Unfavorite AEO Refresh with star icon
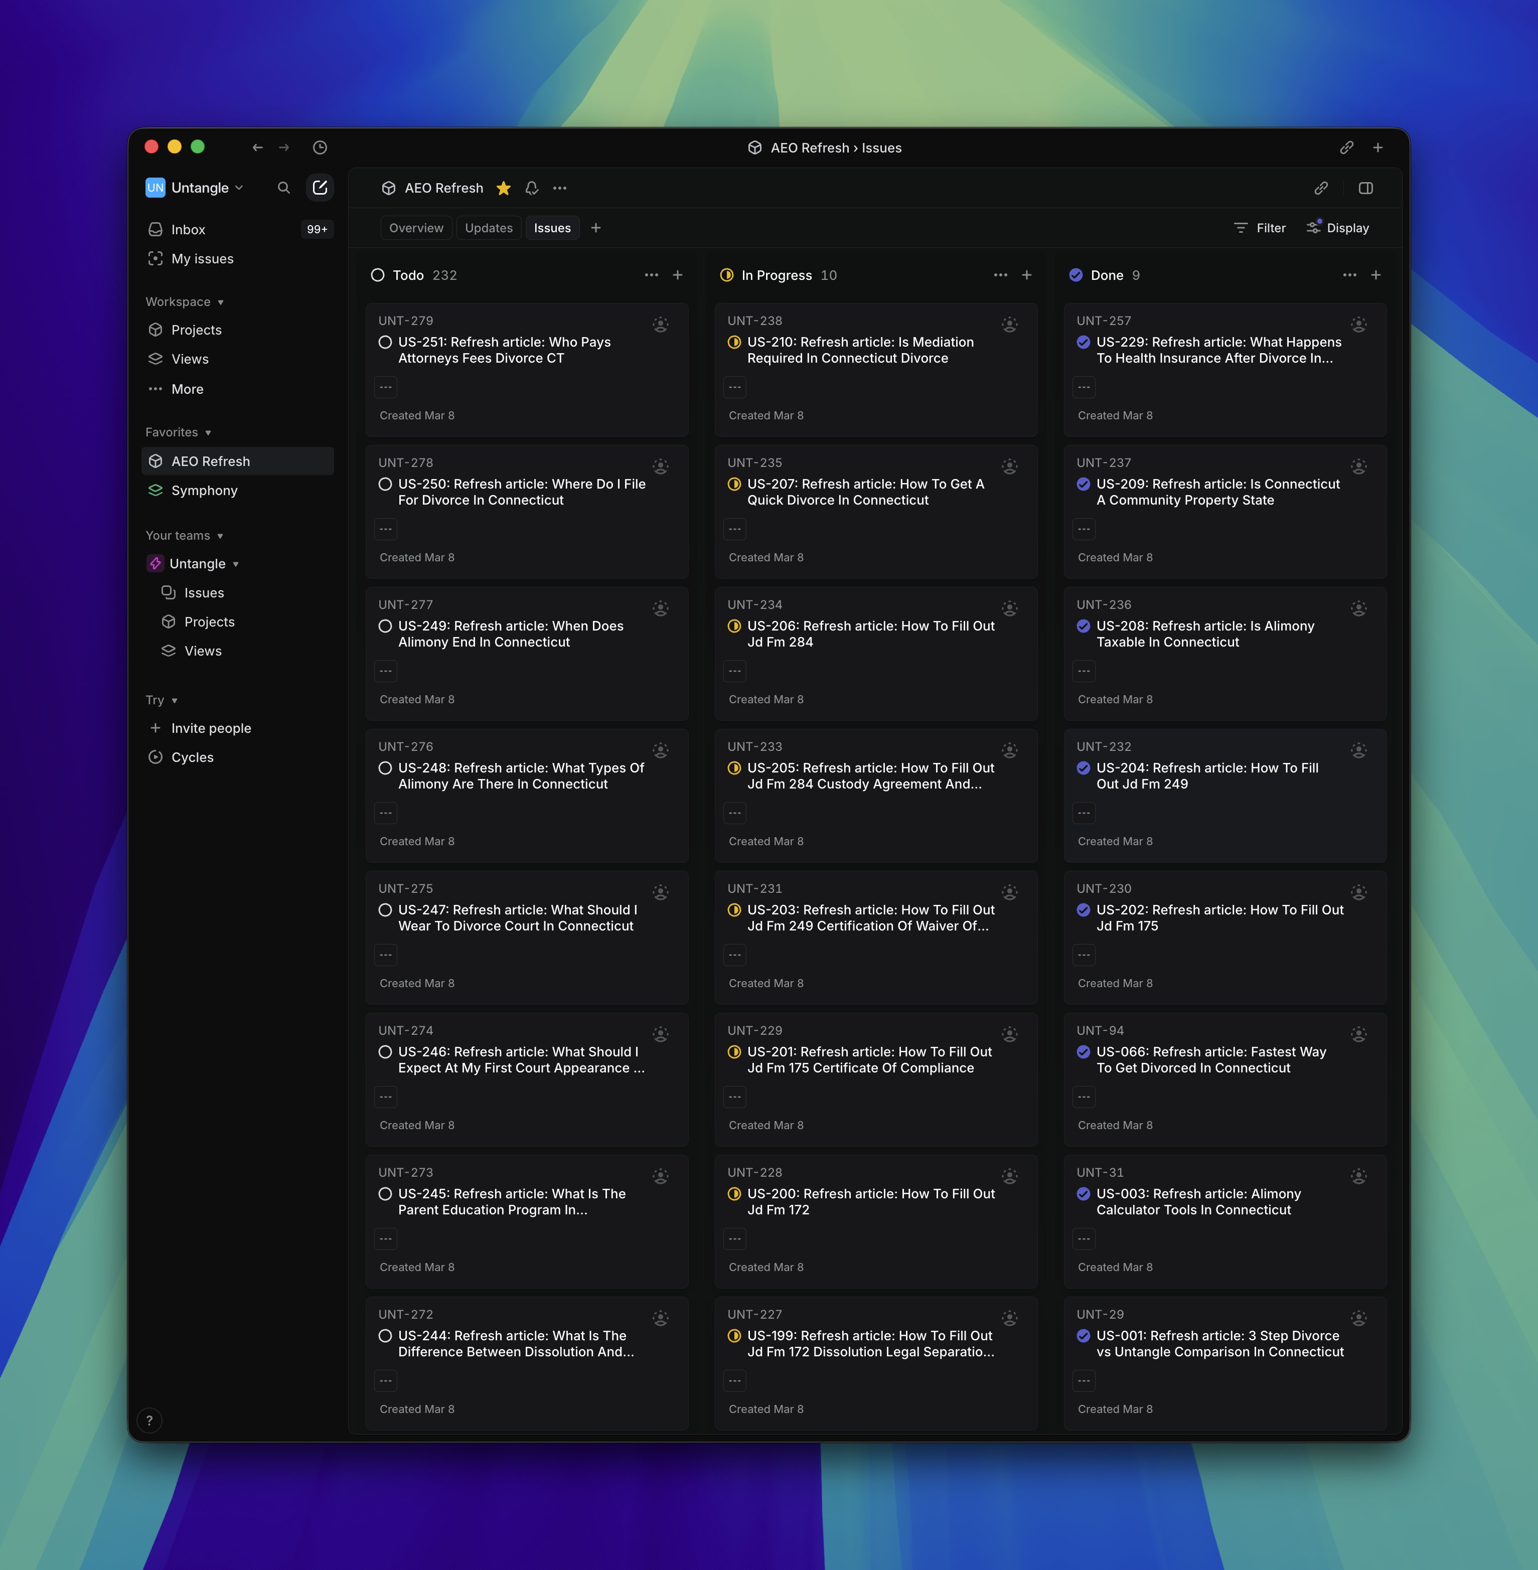Image resolution: width=1538 pixels, height=1570 pixels. point(503,188)
